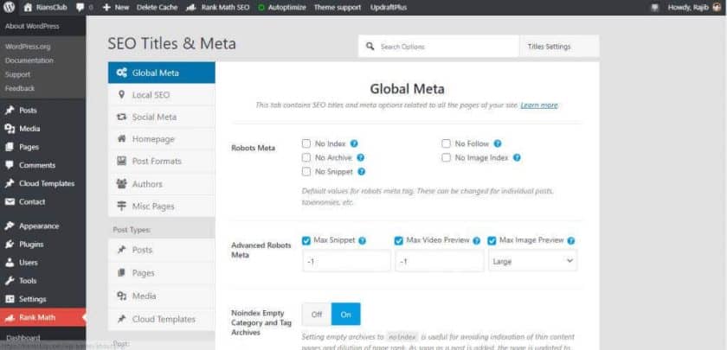Open the Documentation link
The height and width of the screenshot is (350, 727).
[x=29, y=60]
